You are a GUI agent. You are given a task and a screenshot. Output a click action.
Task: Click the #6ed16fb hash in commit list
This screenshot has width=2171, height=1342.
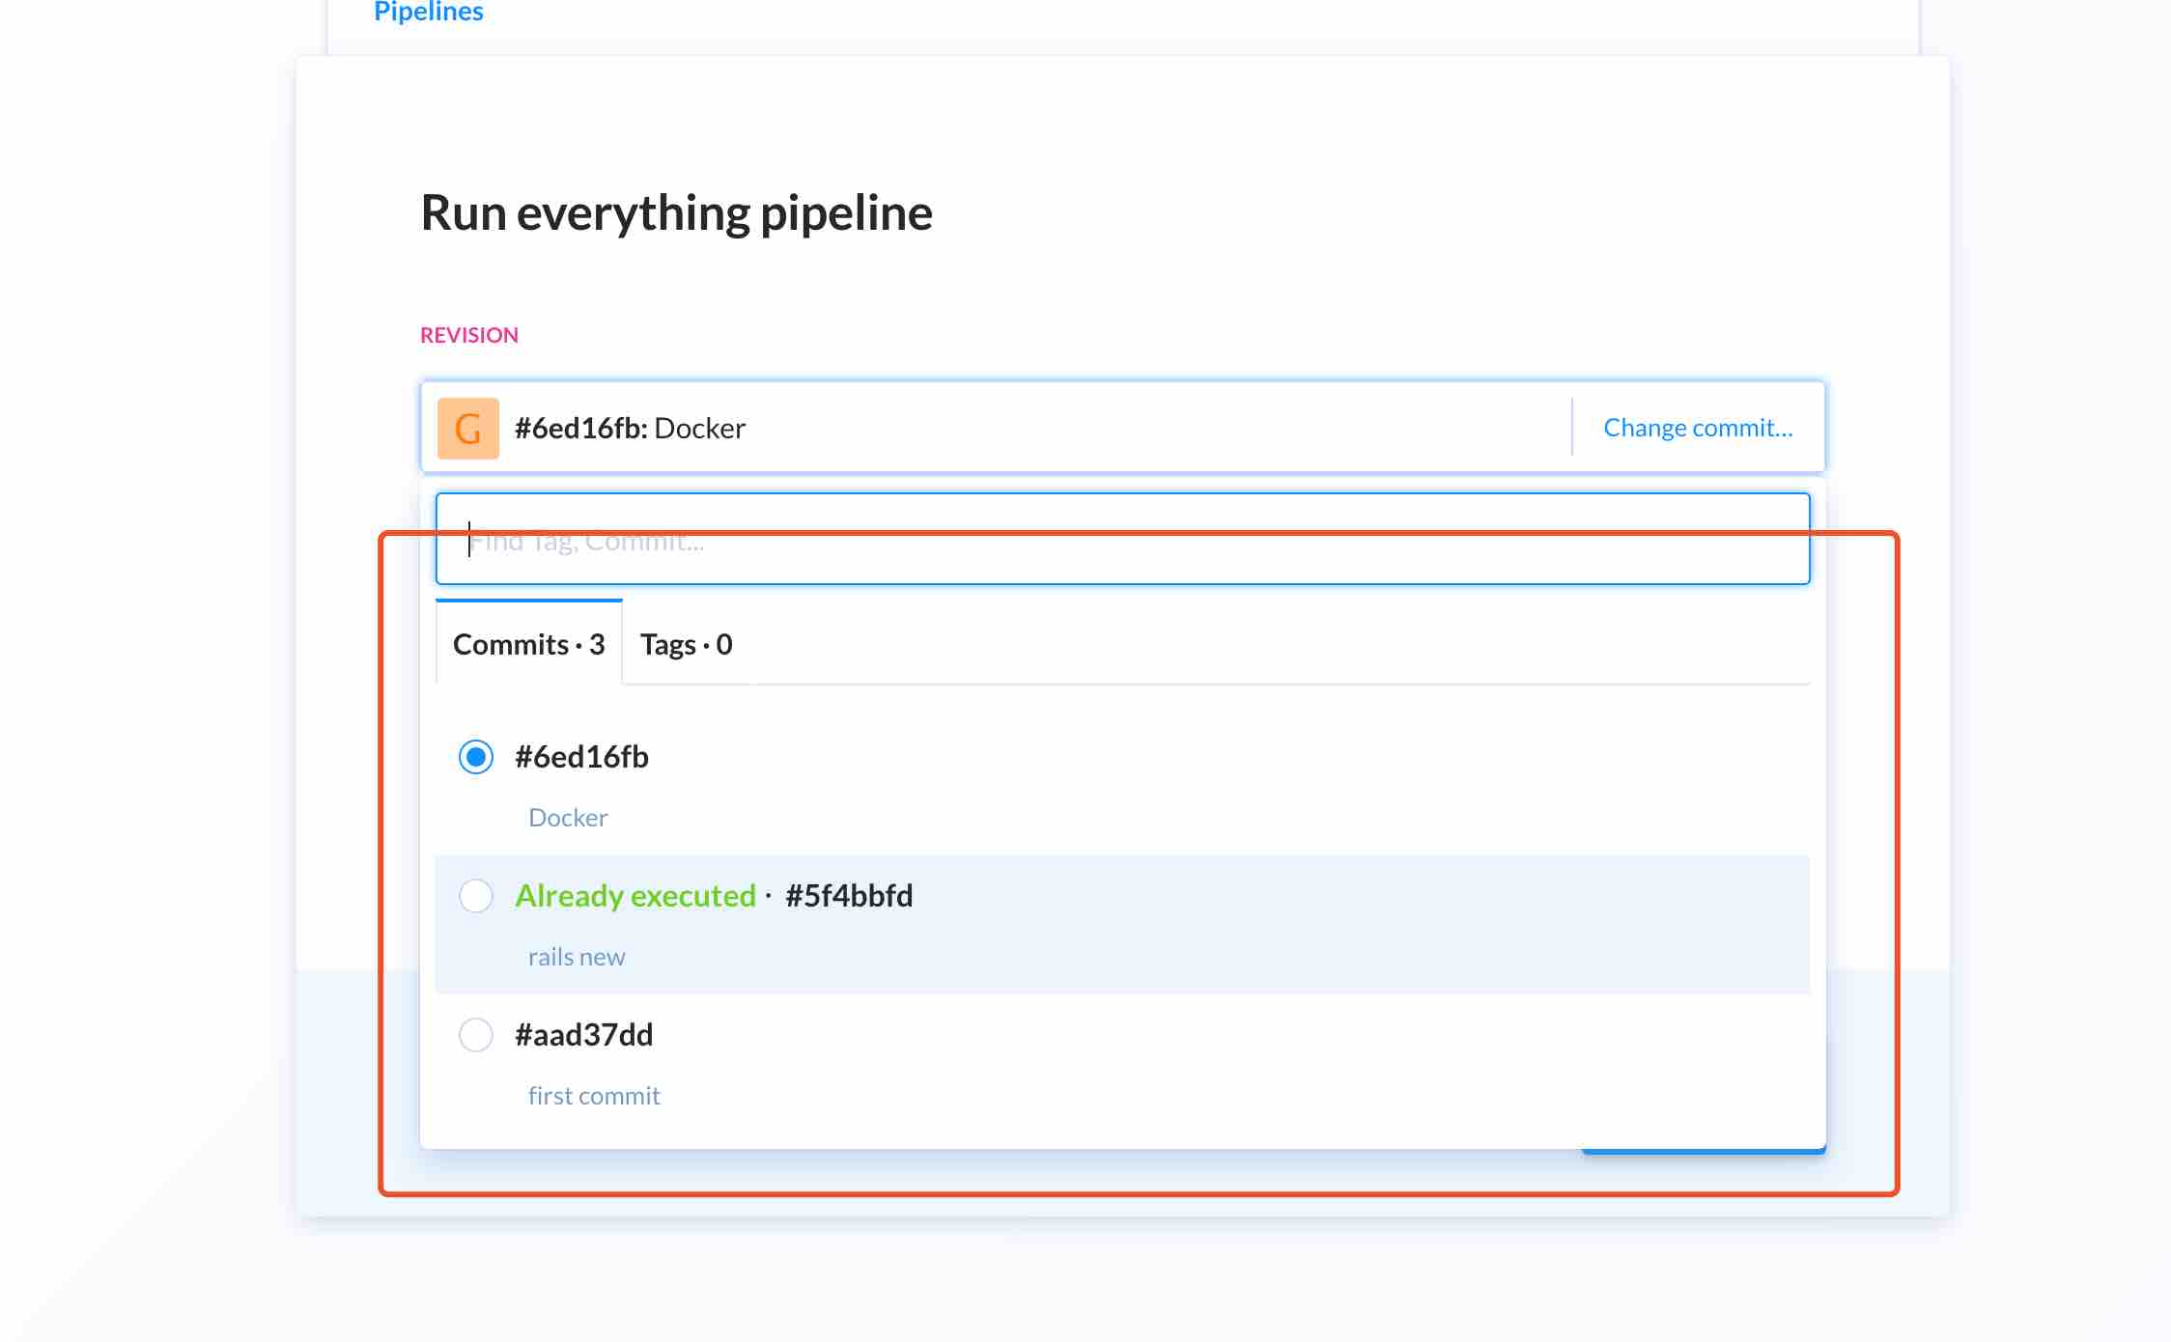tap(581, 757)
